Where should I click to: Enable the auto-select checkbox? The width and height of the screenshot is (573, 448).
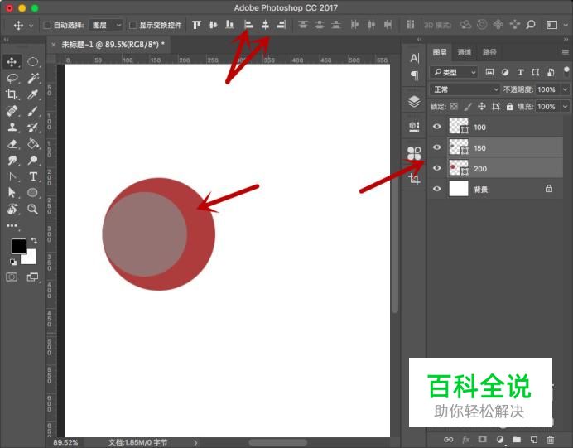coord(47,25)
